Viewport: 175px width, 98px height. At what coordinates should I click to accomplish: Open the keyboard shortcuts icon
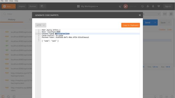click(167, 97)
